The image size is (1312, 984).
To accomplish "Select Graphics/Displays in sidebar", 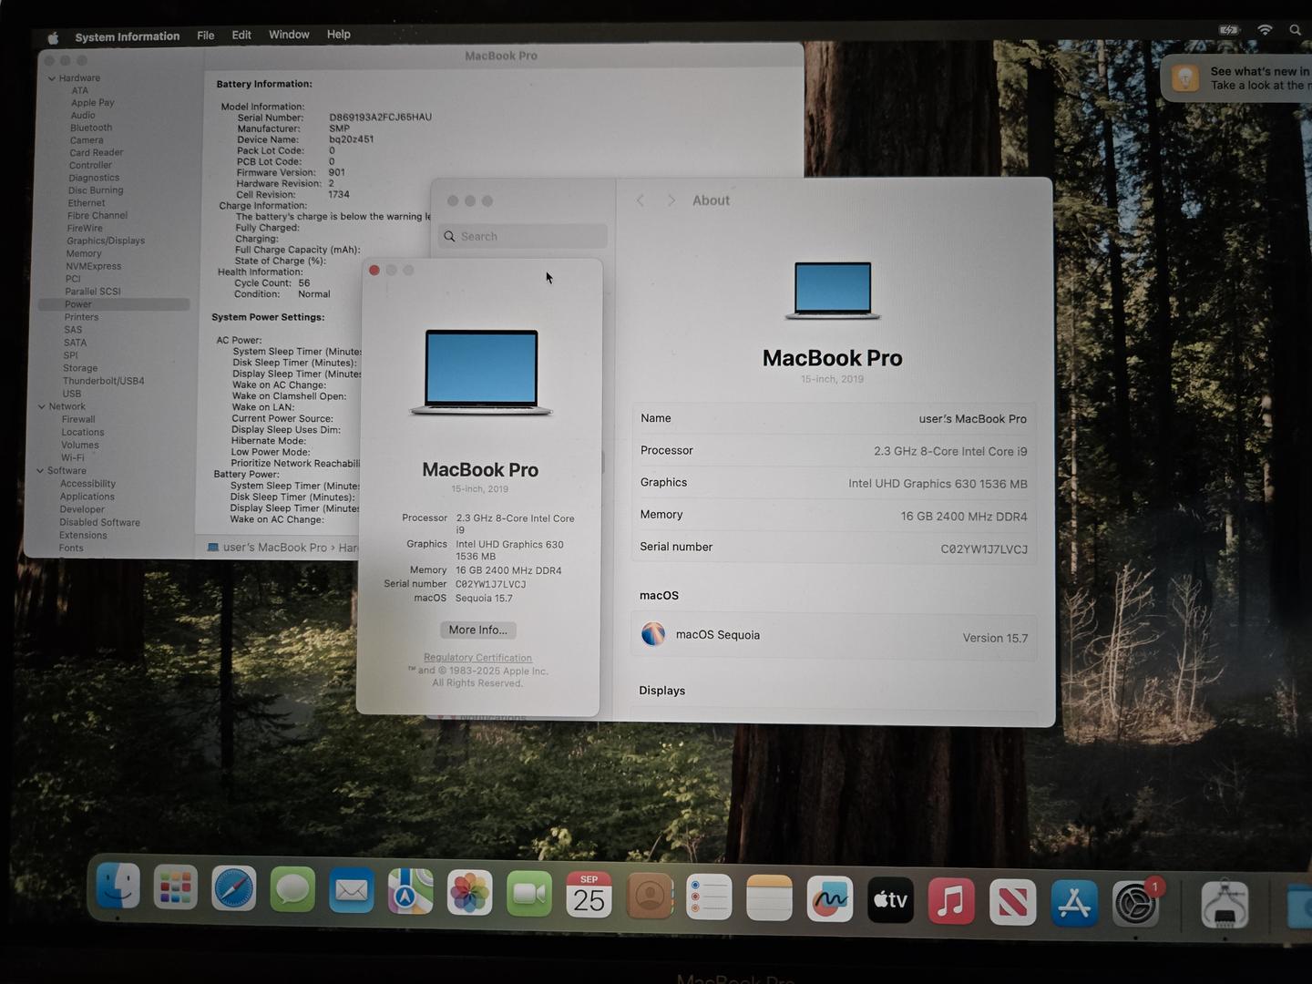I will point(106,241).
